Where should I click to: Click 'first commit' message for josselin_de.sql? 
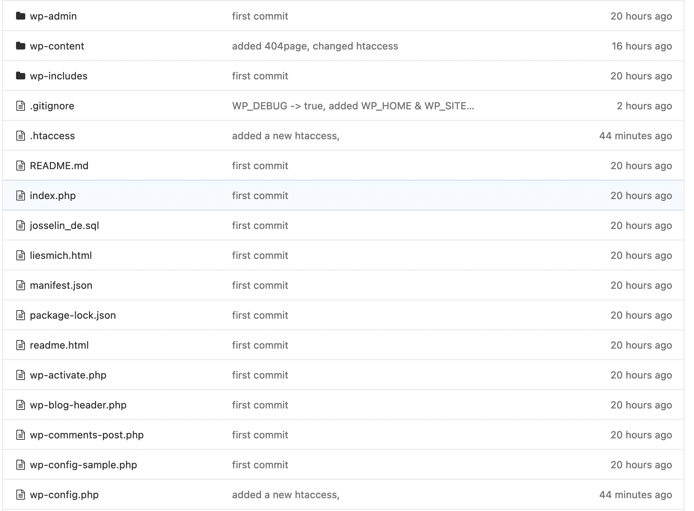[x=260, y=226]
